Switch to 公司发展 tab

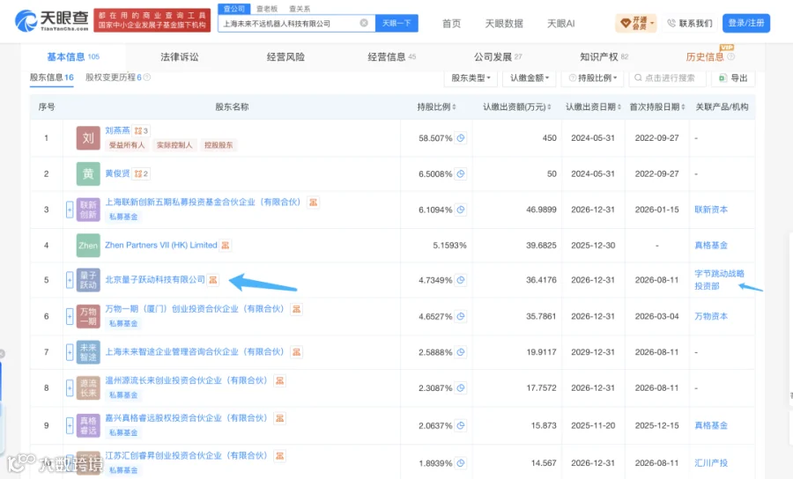pyautogui.click(x=498, y=57)
